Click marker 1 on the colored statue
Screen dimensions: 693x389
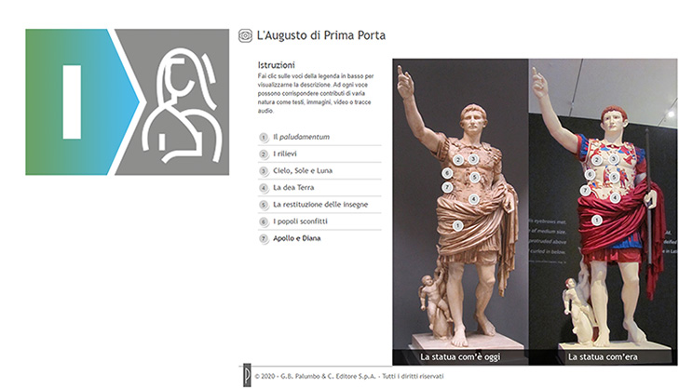tap(597, 220)
